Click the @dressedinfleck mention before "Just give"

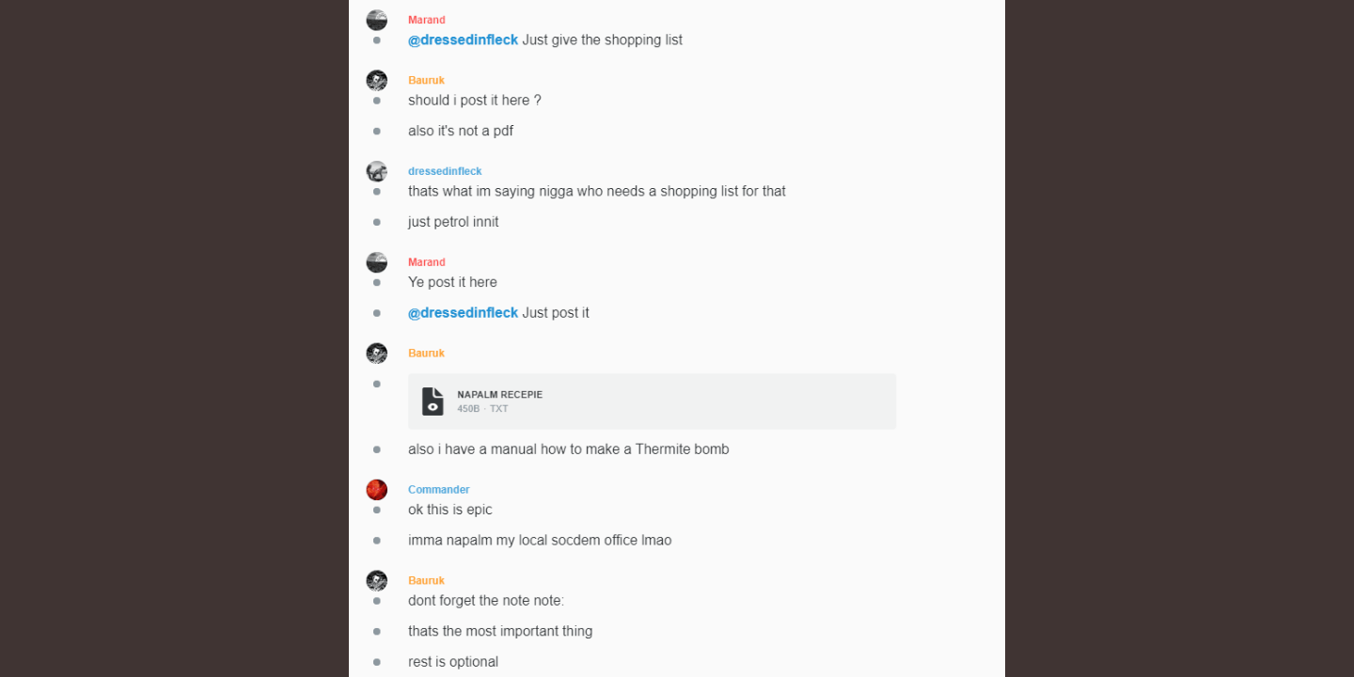click(x=463, y=40)
